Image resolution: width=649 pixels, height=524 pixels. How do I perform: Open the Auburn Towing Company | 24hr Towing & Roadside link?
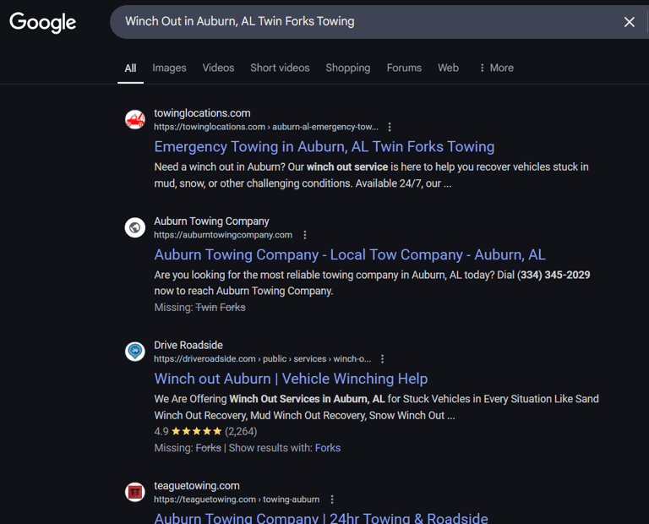tap(321, 518)
